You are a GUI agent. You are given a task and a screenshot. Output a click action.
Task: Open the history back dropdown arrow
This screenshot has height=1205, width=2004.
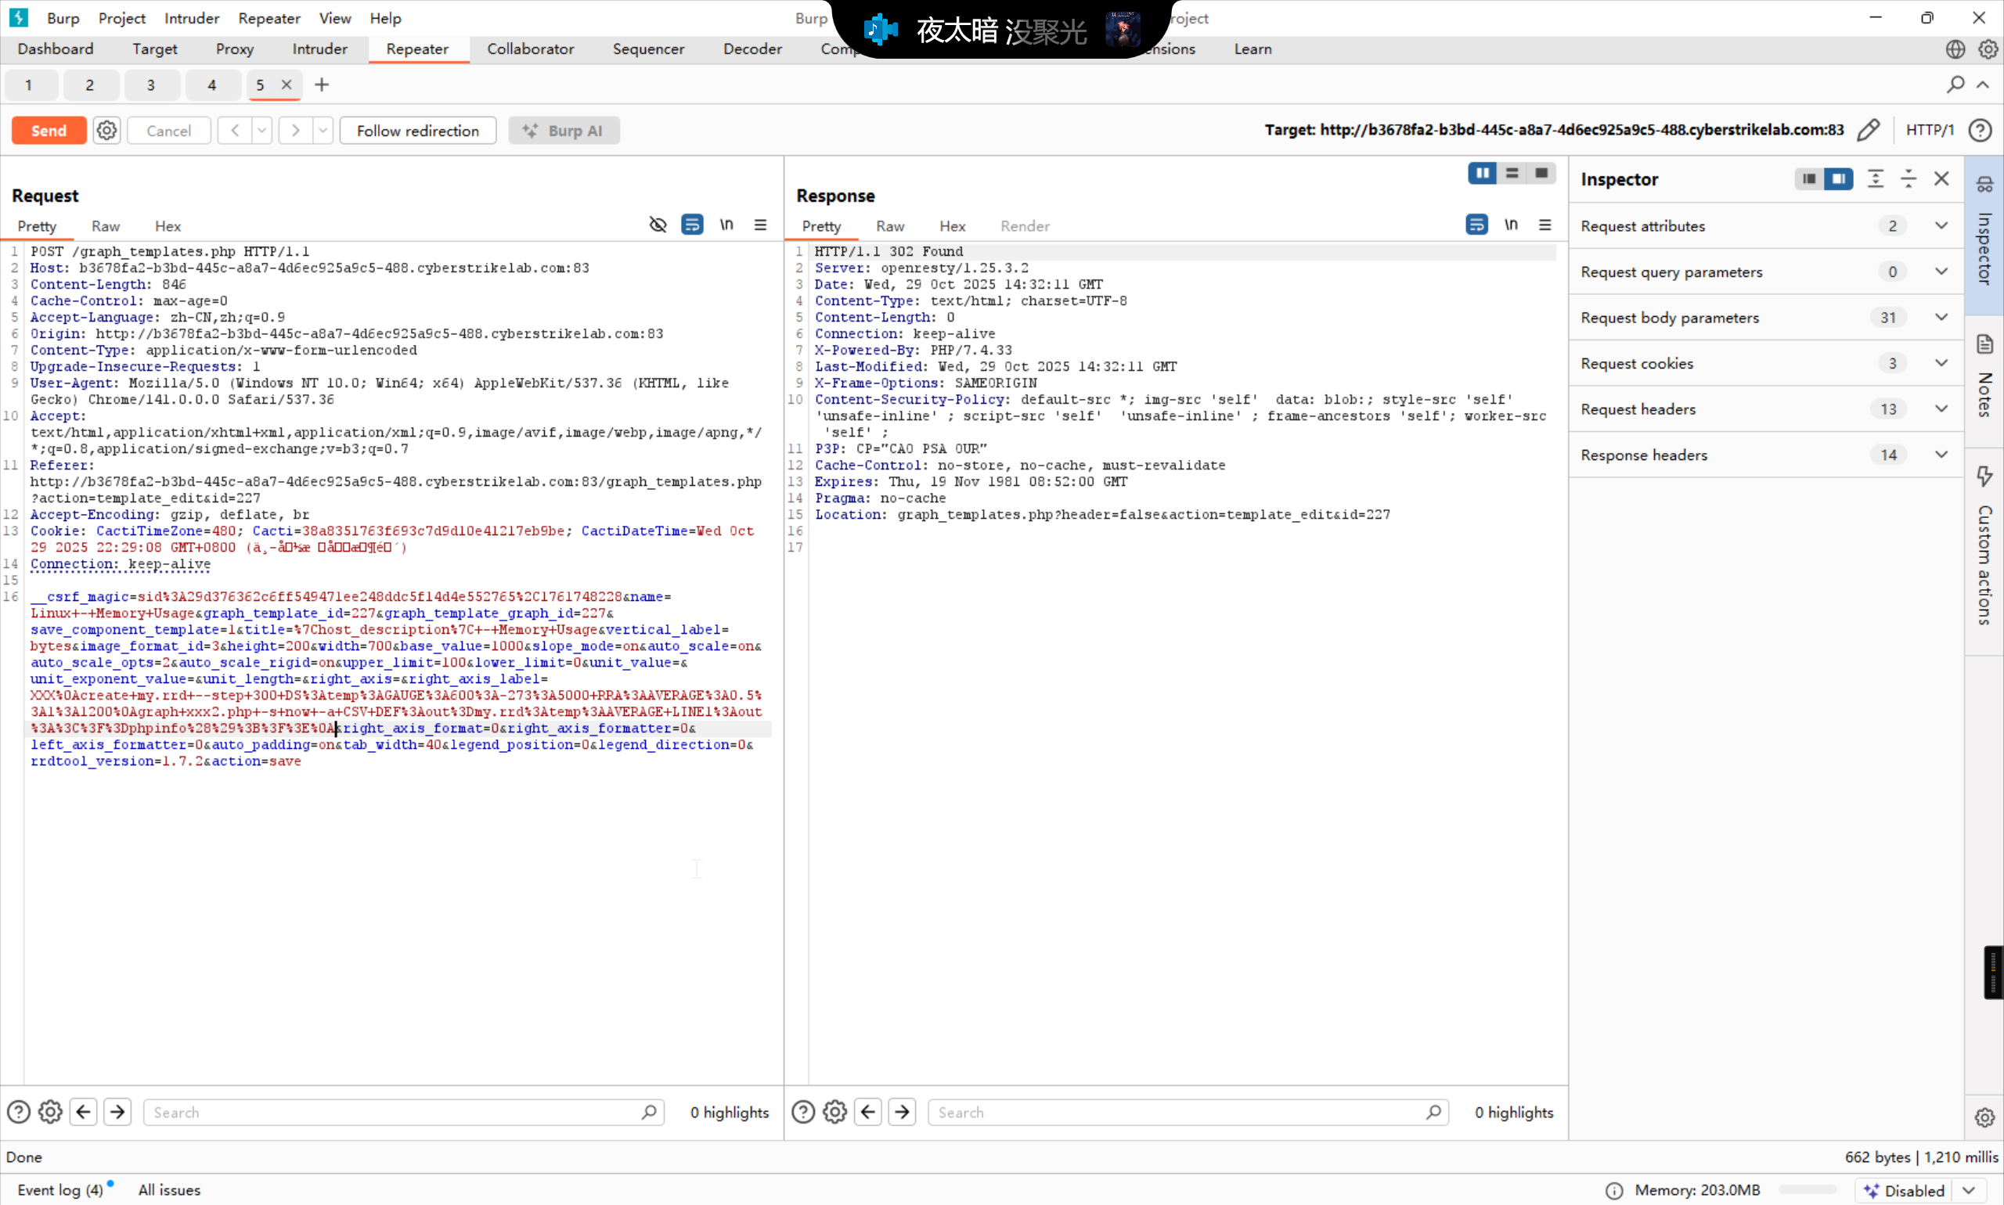click(x=261, y=130)
